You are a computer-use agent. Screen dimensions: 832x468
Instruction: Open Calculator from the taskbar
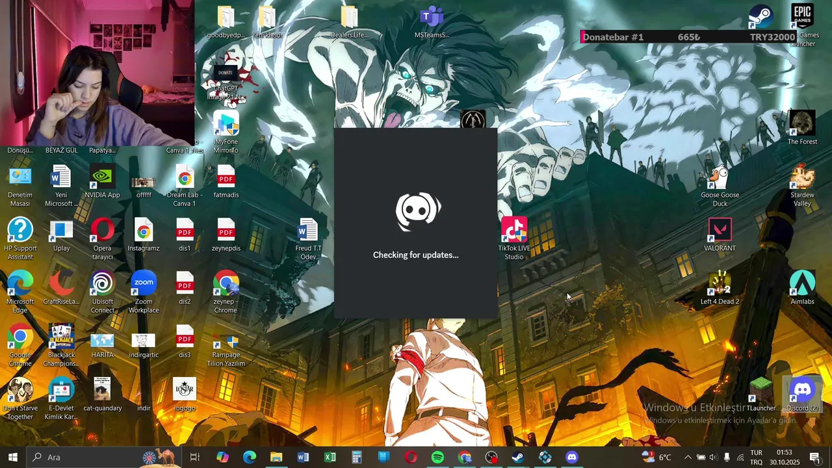pyautogui.click(x=357, y=457)
